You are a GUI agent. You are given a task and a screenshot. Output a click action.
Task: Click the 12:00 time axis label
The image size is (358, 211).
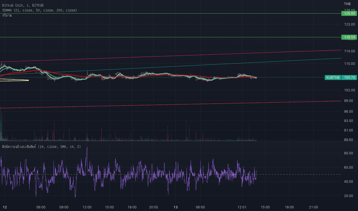87,207
